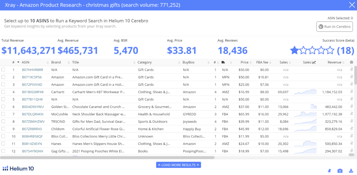Check the box for ASIN B01BXGMP48

3,92
